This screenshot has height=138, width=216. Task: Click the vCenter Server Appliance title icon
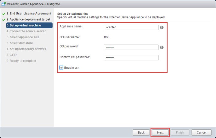pos(3,4)
